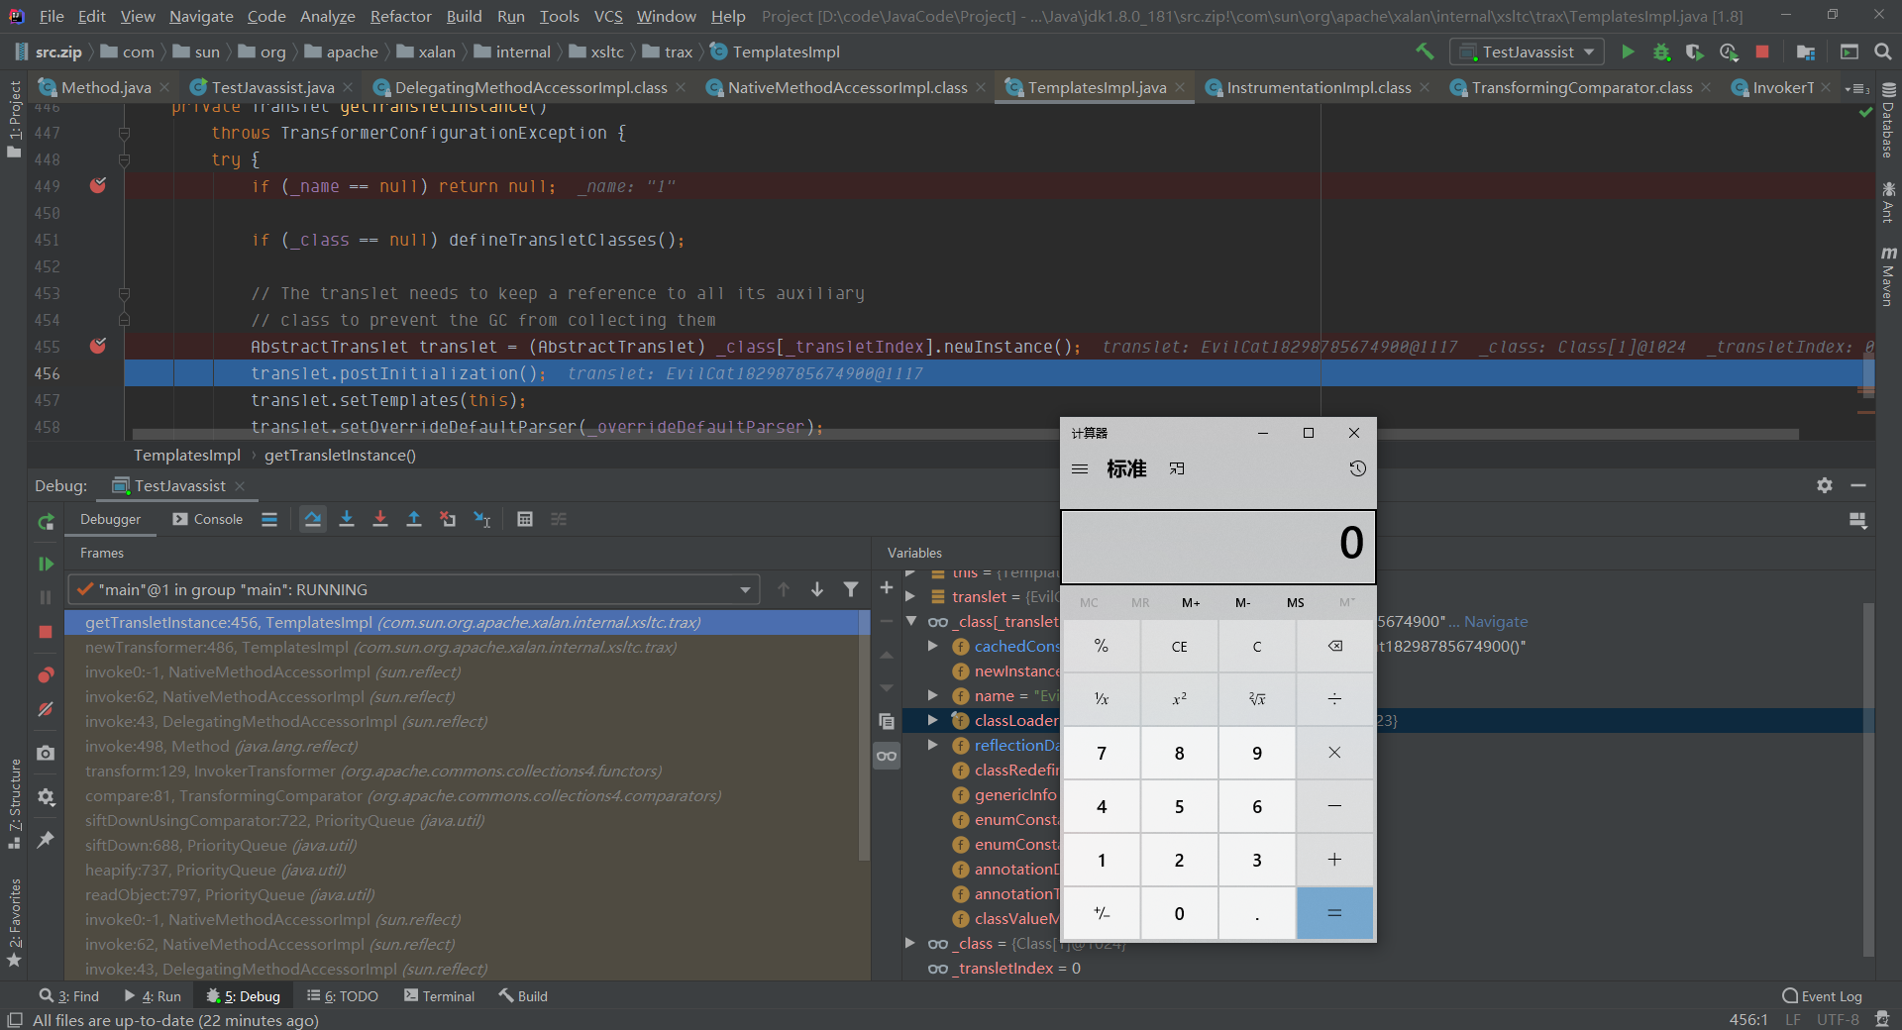This screenshot has height=1030, width=1902.
Task: Switch to TransformingComparator.class editor tab
Action: pos(1581,88)
